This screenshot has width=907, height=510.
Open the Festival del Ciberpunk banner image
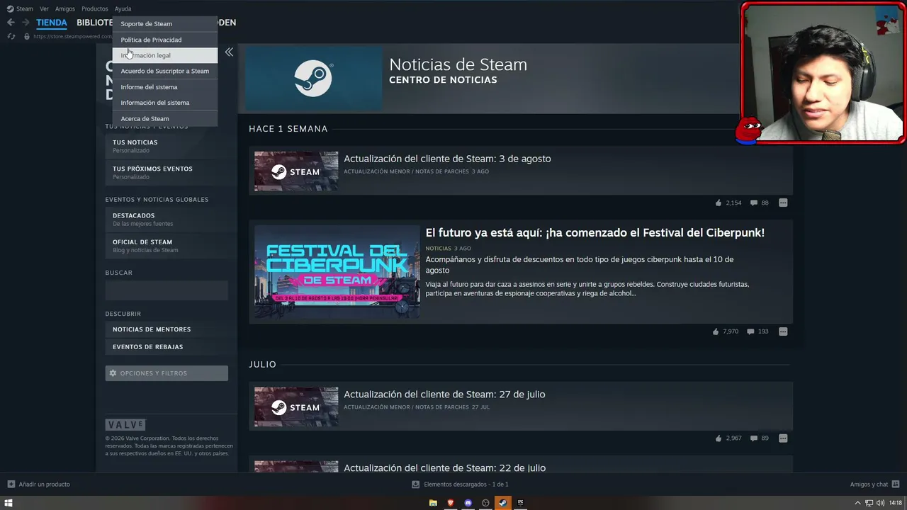pos(337,272)
